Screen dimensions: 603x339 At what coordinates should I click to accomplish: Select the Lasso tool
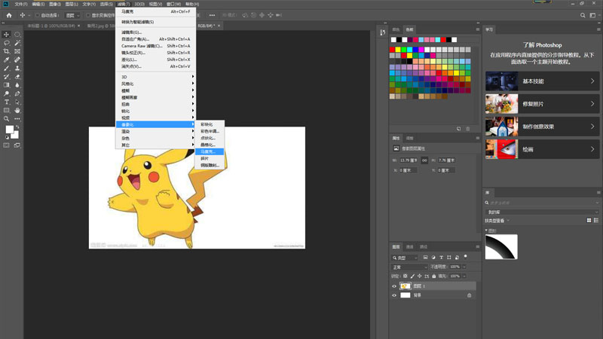point(7,43)
